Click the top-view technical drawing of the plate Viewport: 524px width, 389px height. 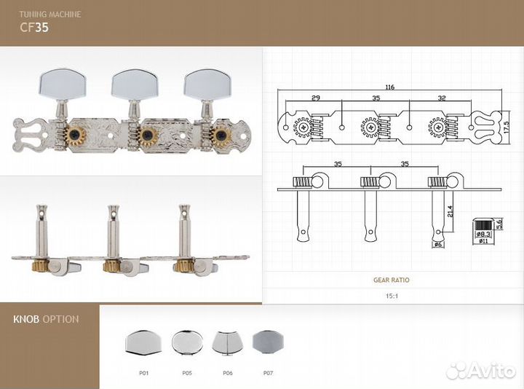pyautogui.click(x=390, y=125)
